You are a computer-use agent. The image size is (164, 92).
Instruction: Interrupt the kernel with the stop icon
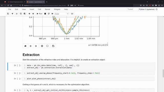tap(45, 14)
